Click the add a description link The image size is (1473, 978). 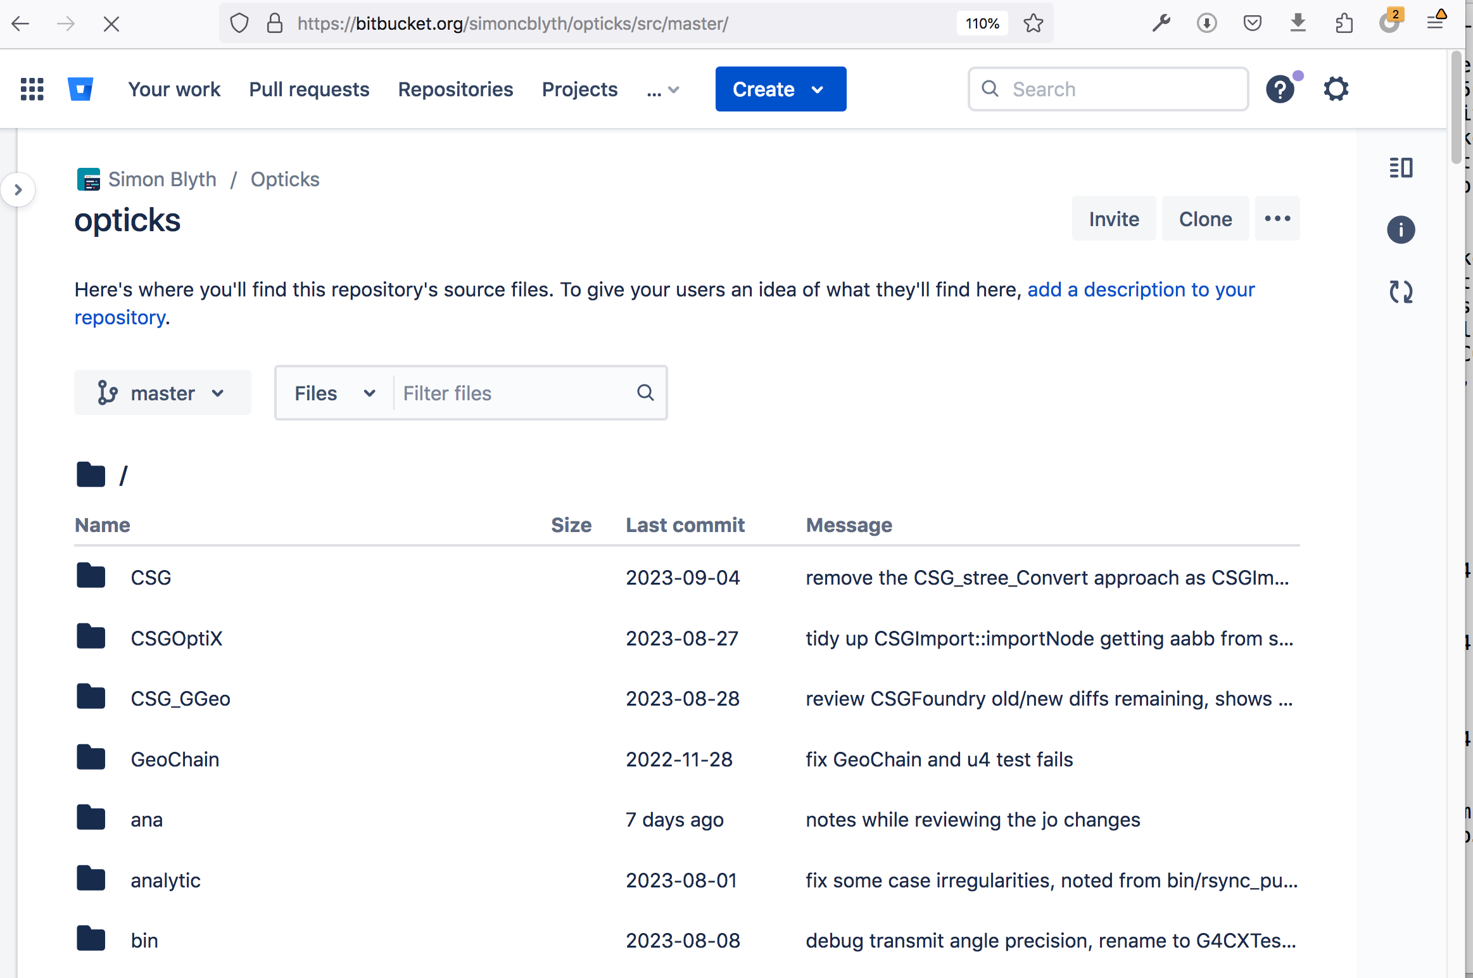click(1139, 288)
